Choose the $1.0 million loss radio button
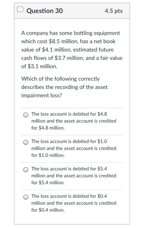144x228 pixels. [26, 142]
